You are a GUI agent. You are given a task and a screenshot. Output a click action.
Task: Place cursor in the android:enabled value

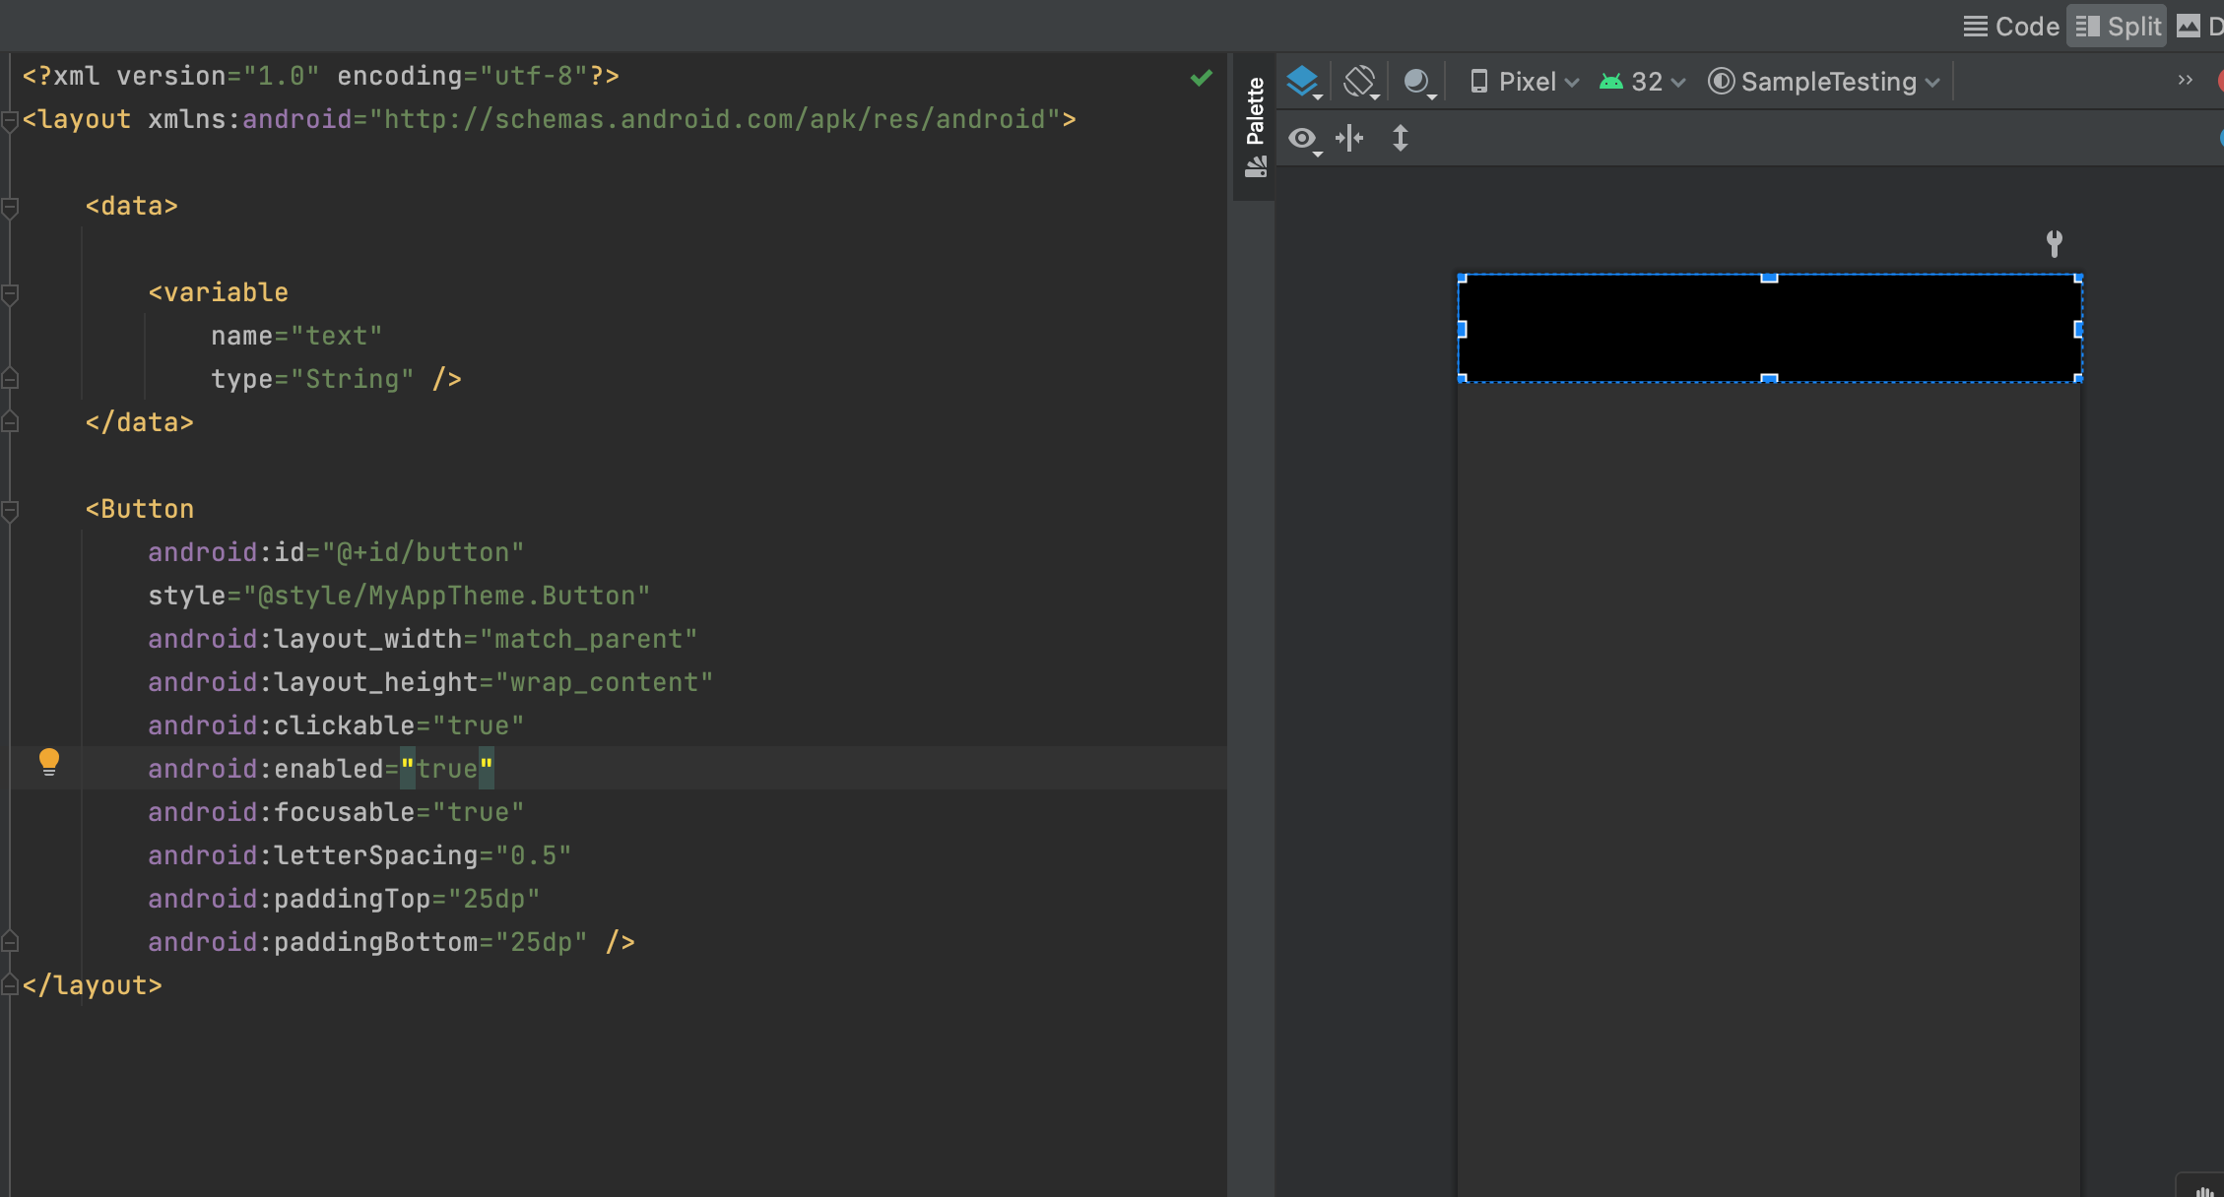click(x=447, y=769)
